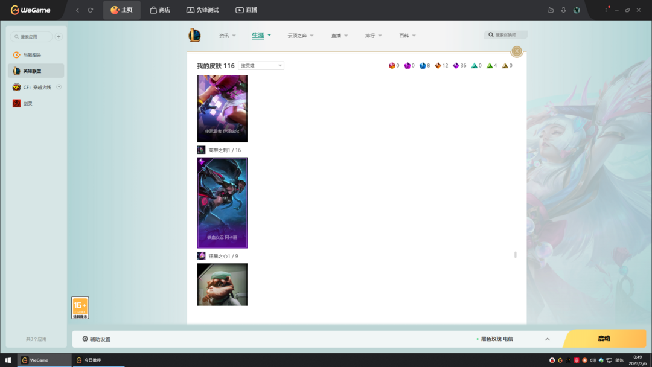Click the network tray icon
This screenshot has width=652, height=367.
(x=609, y=360)
